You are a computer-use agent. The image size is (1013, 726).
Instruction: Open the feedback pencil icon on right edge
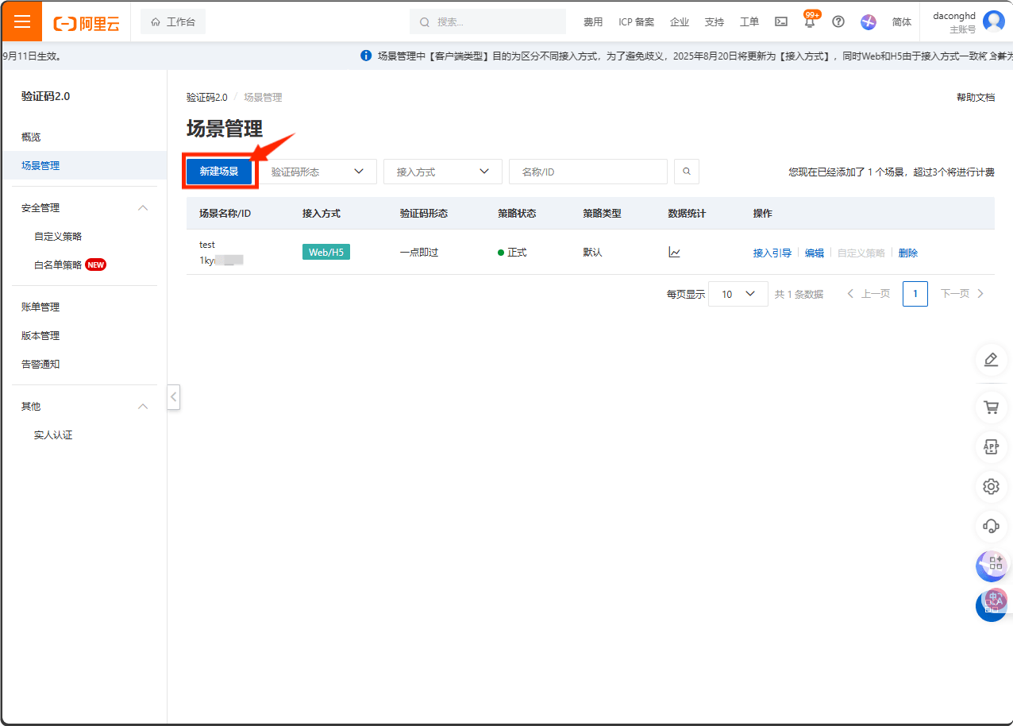(991, 359)
